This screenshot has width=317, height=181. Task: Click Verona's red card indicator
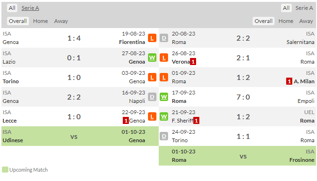tap(193, 62)
